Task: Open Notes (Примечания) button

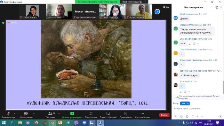Action: tap(126, 115)
